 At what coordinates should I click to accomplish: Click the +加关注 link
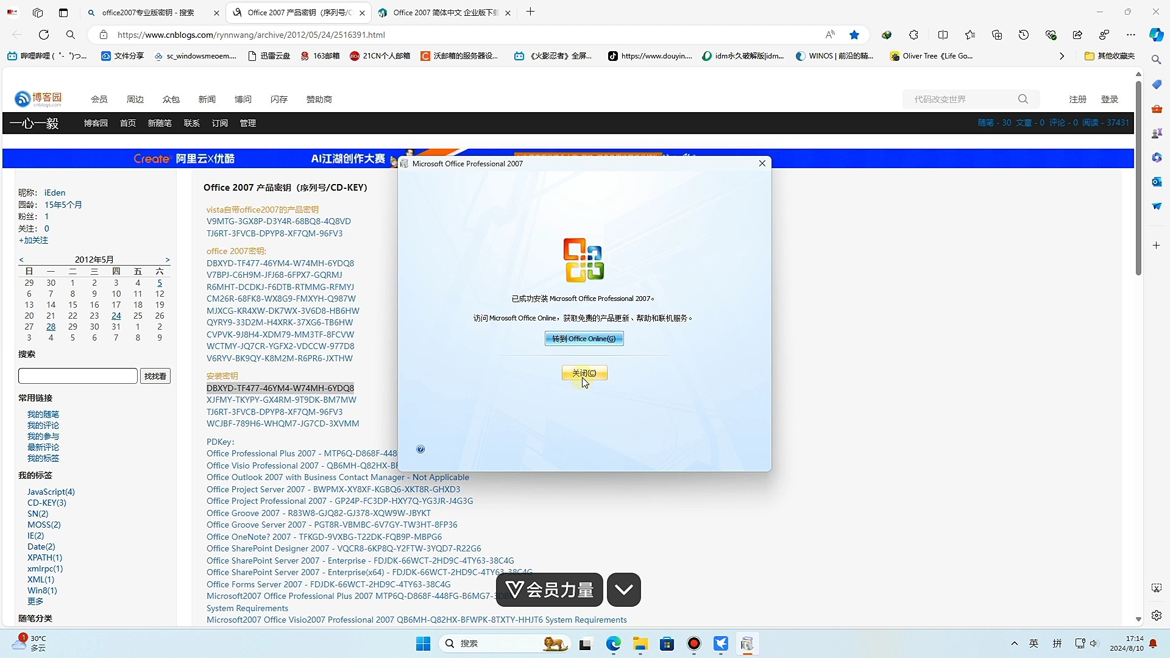click(33, 241)
